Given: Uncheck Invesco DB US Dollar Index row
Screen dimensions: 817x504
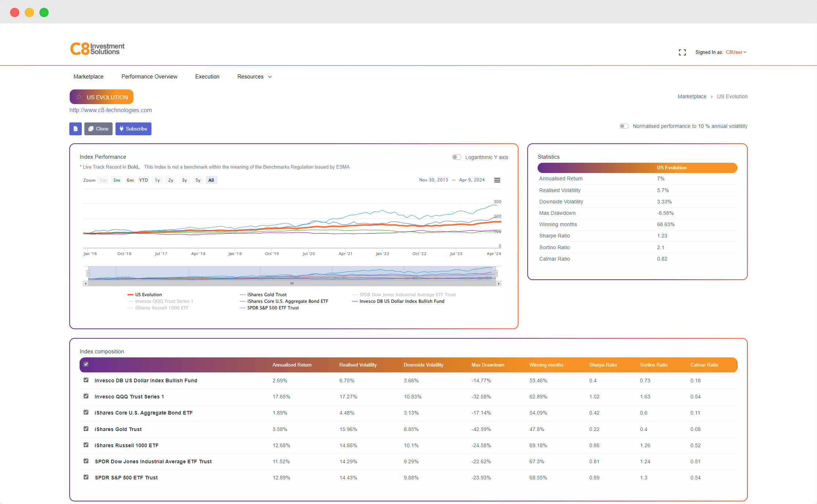Looking at the screenshot, I should (86, 380).
